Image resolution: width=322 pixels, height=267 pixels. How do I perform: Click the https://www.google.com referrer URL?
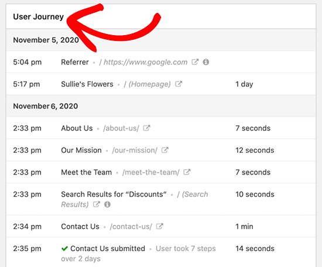(x=145, y=62)
